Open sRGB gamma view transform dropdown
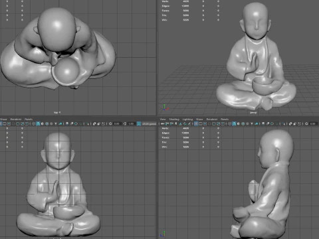 (x=149, y=123)
